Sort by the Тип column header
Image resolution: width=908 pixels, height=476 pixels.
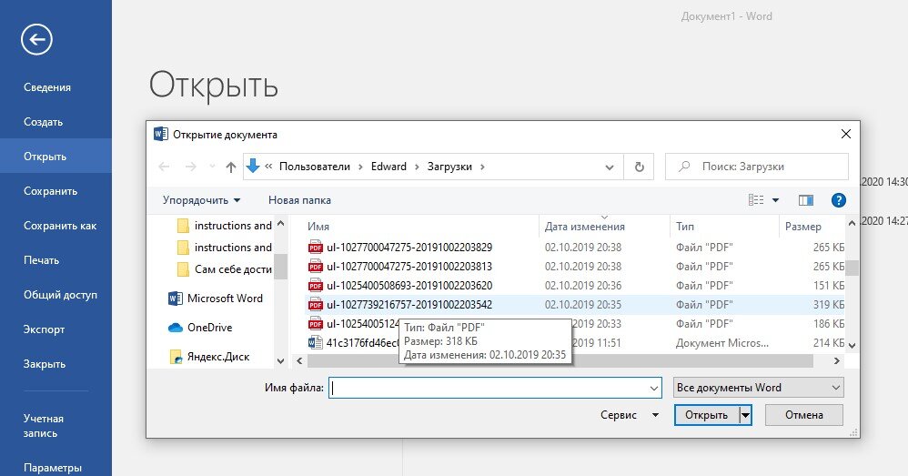[685, 227]
